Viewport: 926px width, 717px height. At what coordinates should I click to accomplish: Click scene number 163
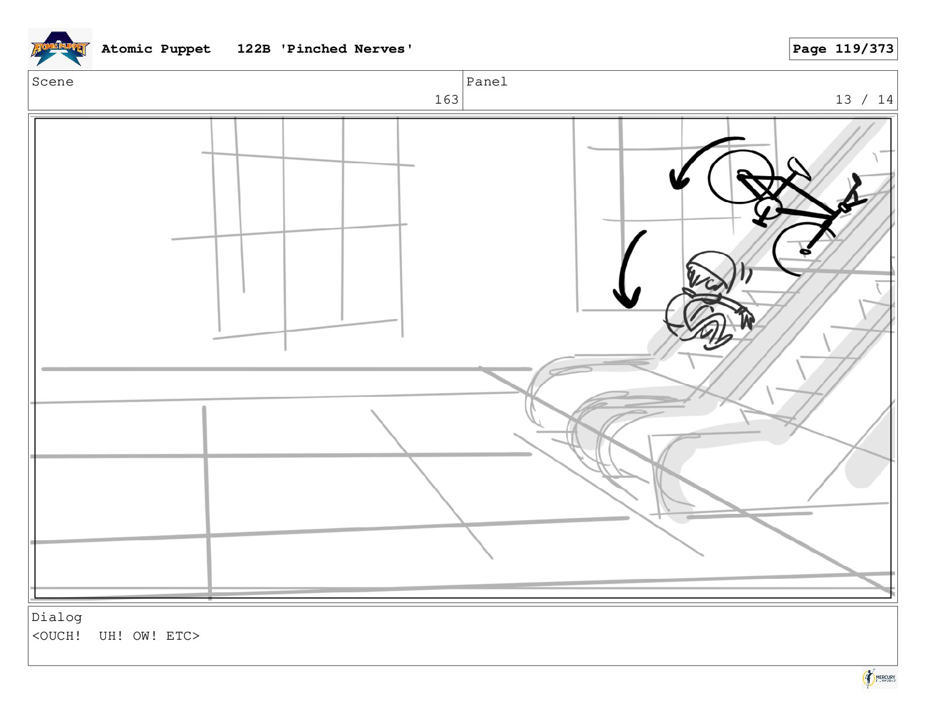pyautogui.click(x=447, y=100)
